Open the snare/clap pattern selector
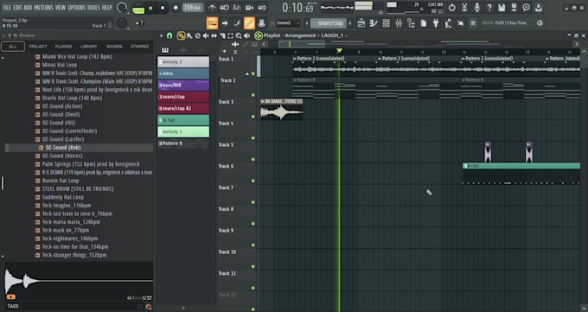This screenshot has height=312, width=588. click(329, 23)
